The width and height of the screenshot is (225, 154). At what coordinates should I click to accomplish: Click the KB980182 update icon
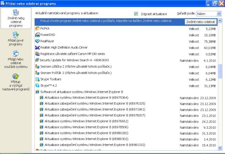pos(42,133)
